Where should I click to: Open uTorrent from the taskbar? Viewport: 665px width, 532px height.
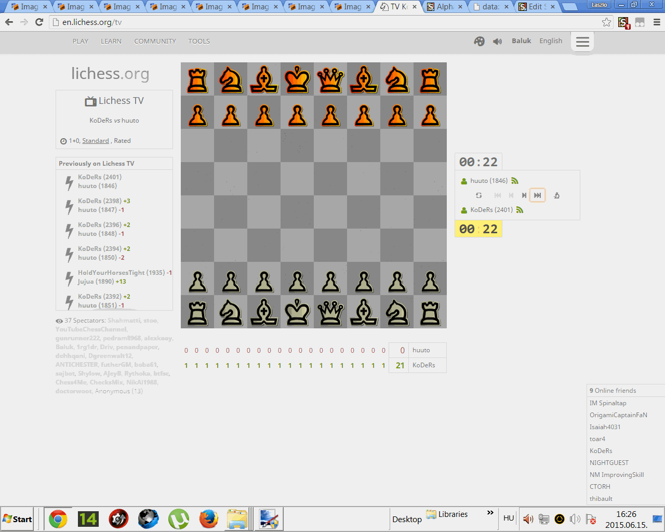tap(179, 519)
